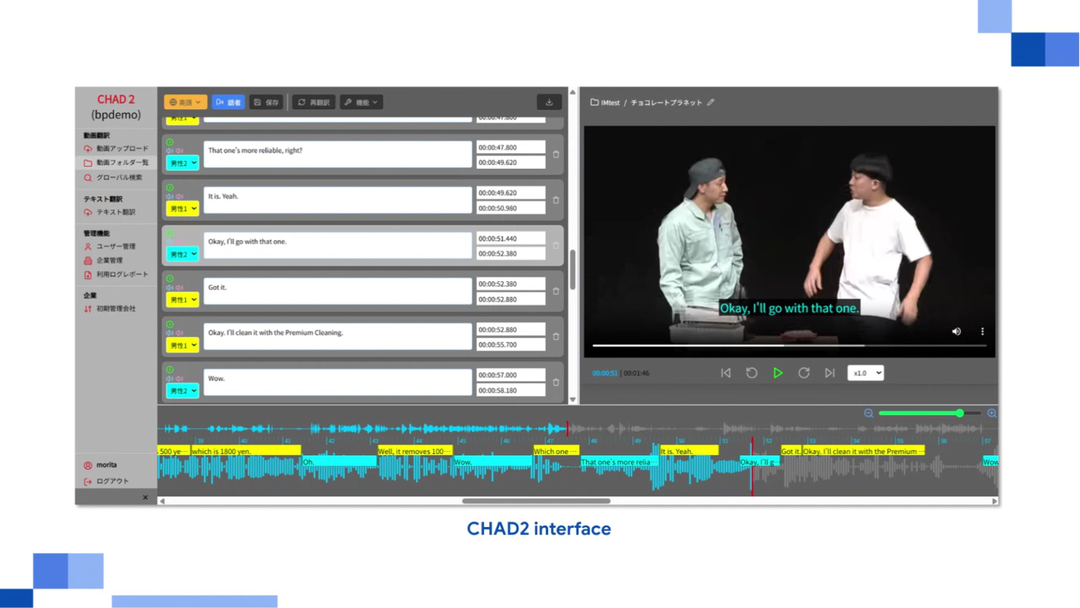Screen dimensions: 1080x608
Task: Click ログアウト to log out
Action: (106, 481)
